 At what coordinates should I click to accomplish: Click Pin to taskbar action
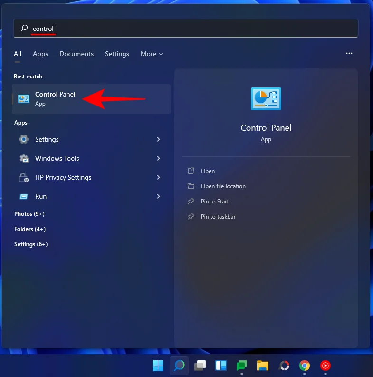click(x=218, y=216)
